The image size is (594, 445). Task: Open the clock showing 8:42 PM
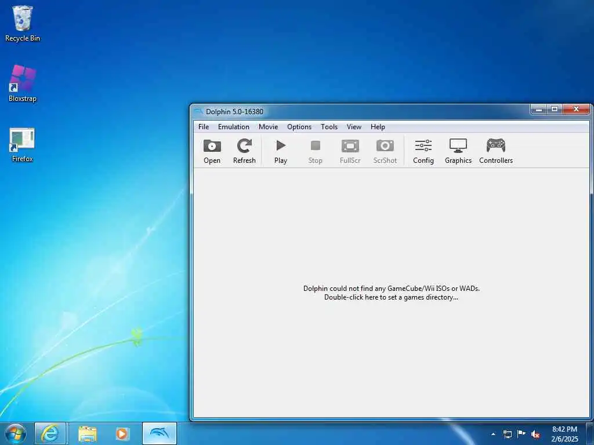(564, 434)
